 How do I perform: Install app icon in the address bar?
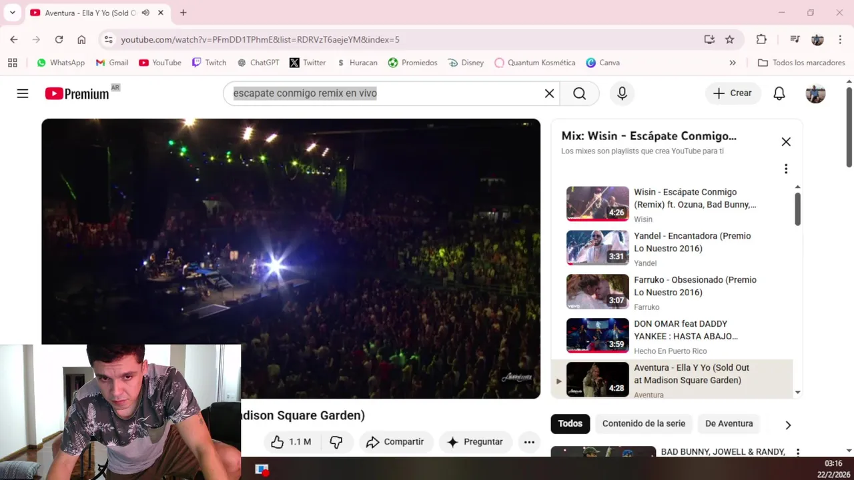click(x=709, y=39)
